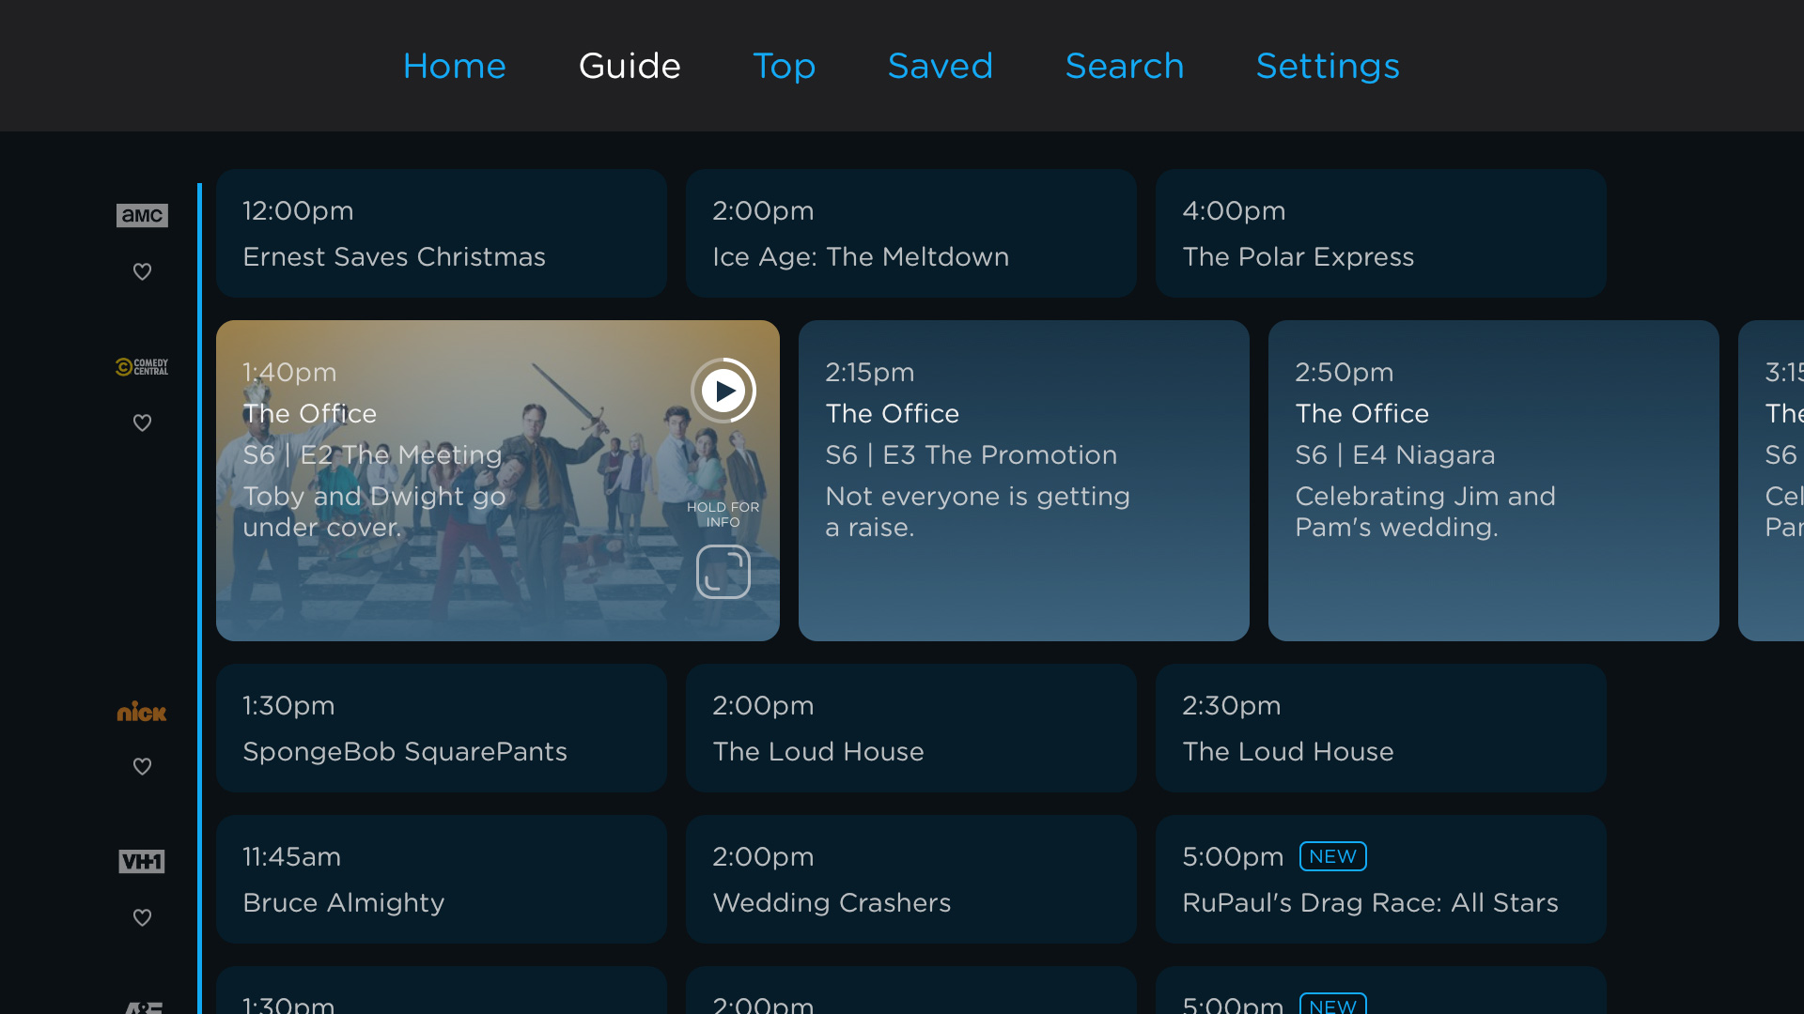Choose The Office S6 E3 The Promotion

(1024, 481)
